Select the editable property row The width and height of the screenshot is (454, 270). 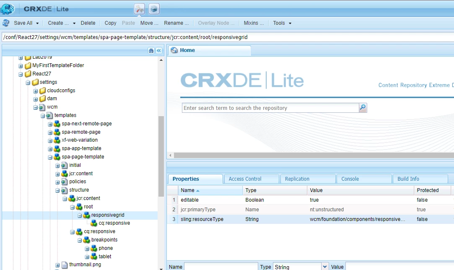(x=310, y=200)
